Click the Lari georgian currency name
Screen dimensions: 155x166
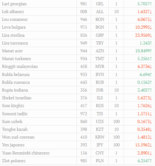click(14, 4)
